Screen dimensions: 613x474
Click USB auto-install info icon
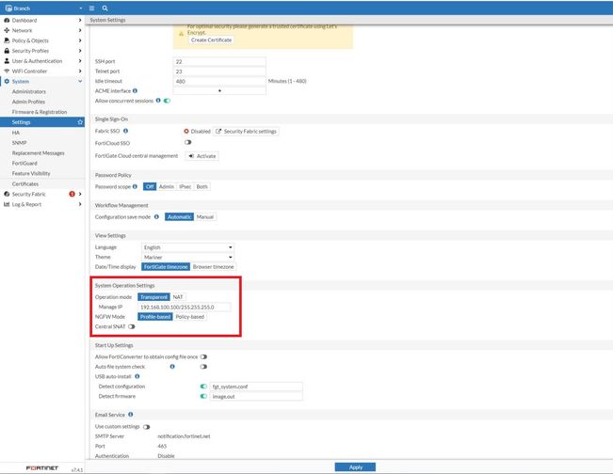pyautogui.click(x=137, y=376)
